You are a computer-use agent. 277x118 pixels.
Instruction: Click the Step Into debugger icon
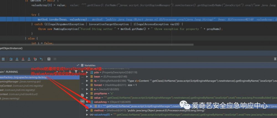(x=17, y=59)
